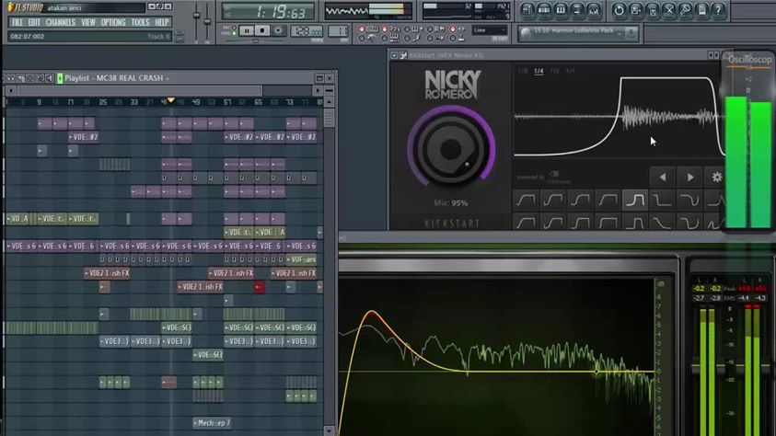Select first curve shape in top row

click(526, 201)
